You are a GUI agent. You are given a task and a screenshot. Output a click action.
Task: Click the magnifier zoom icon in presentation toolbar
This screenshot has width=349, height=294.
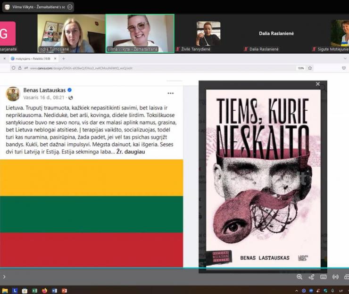coord(299,277)
